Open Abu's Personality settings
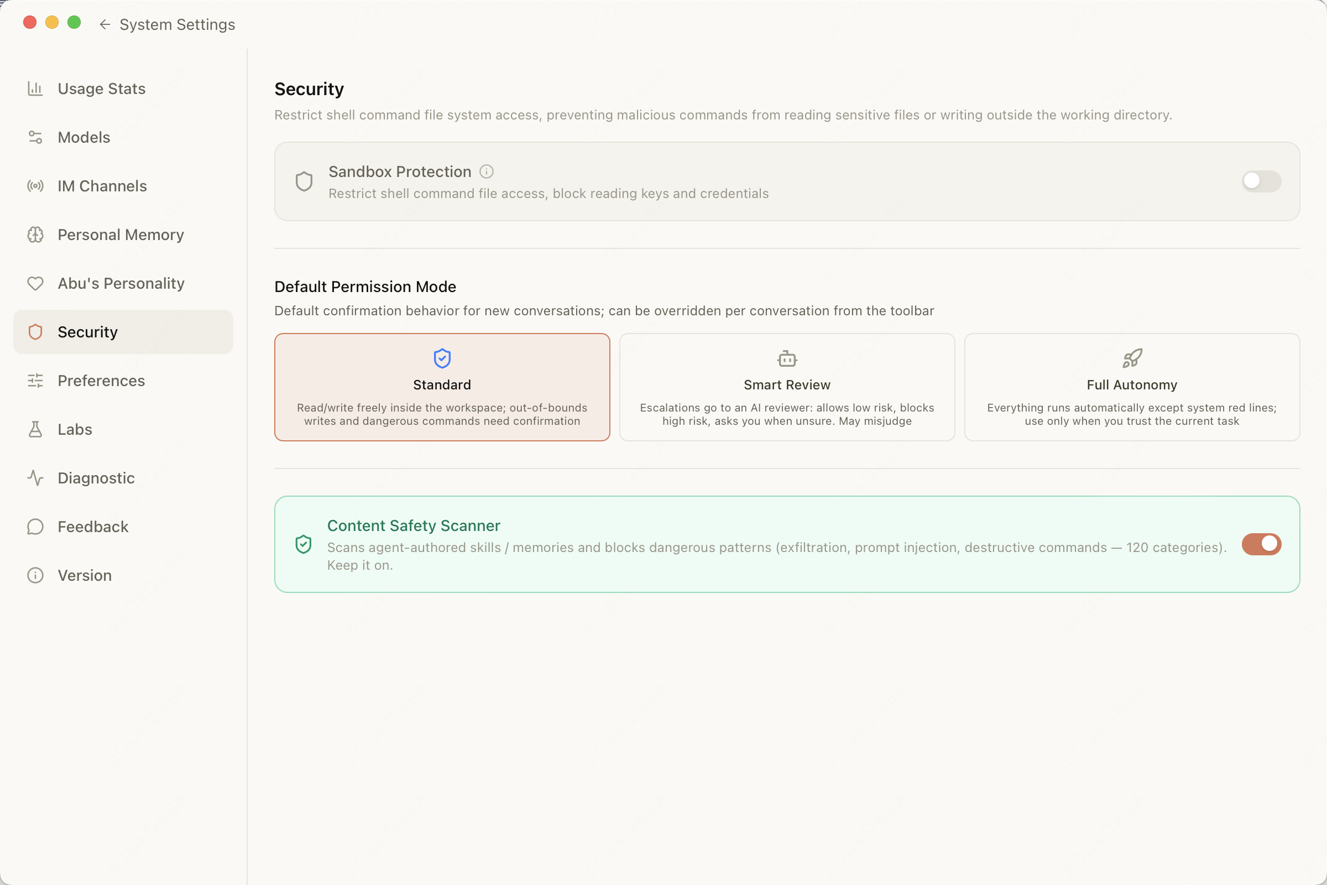This screenshot has width=1327, height=885. [123, 283]
